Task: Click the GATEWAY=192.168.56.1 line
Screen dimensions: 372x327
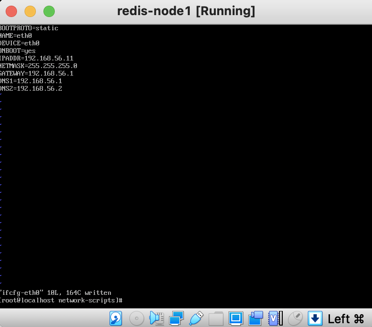Action: [x=36, y=73]
